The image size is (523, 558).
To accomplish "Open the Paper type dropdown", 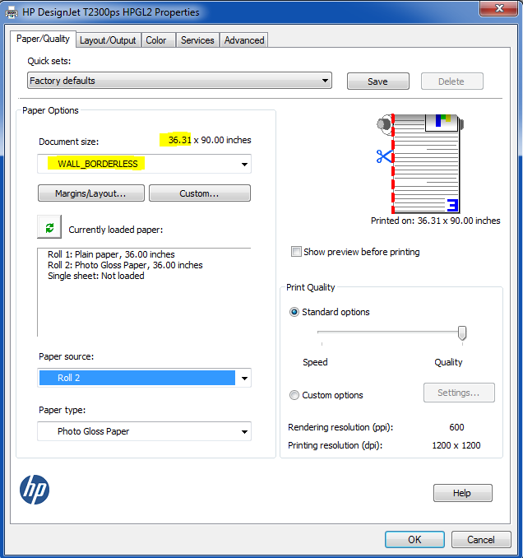I will [x=145, y=431].
